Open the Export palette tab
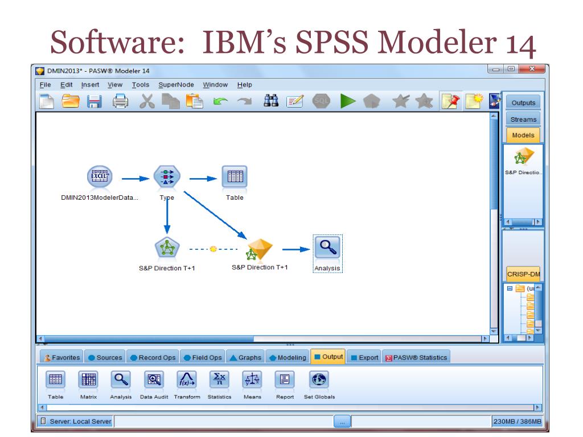This screenshot has height=437, width=583. [x=364, y=357]
